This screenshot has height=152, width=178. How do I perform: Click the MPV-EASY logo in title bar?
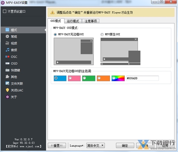(3, 2)
